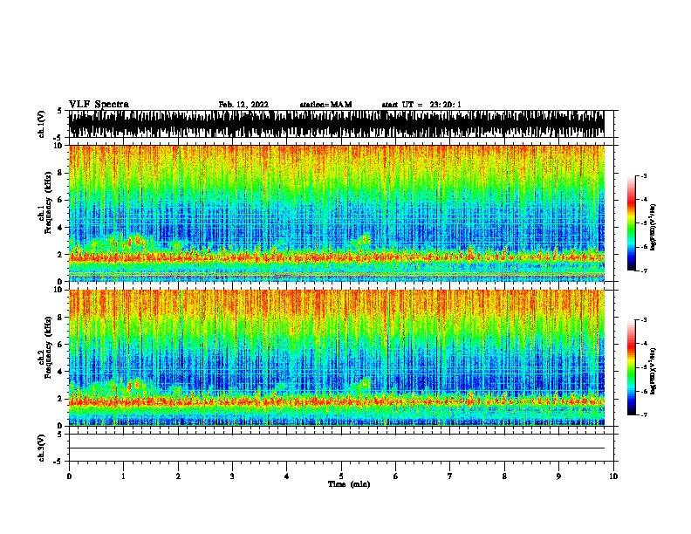Click the "station=MAM" header label
691x534 pixels.
click(x=326, y=105)
